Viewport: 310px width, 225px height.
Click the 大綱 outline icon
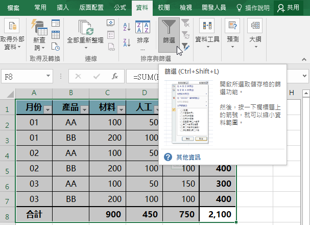click(255, 26)
